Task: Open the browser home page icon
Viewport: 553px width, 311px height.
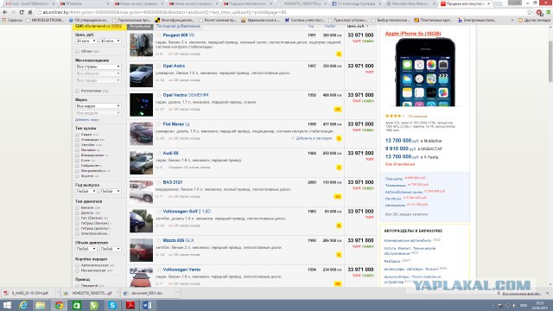Action: (30, 12)
